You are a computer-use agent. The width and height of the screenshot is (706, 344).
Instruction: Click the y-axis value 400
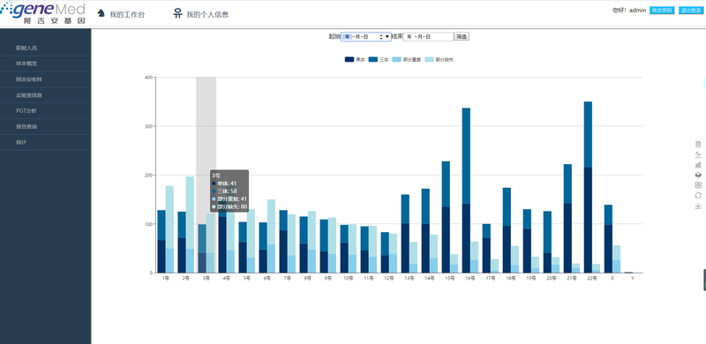coord(148,78)
